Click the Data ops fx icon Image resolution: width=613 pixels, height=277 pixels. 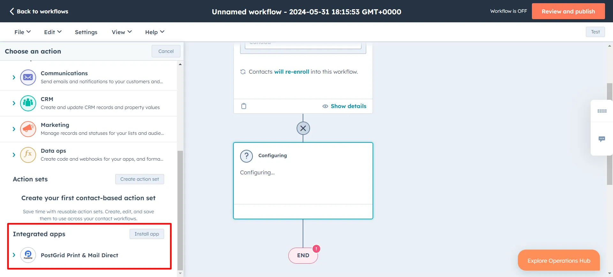pos(28,155)
